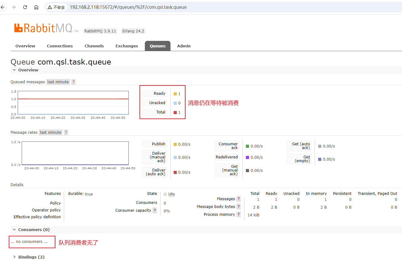
Task: Click the '14 kiB' process memory value
Action: [x=253, y=215]
